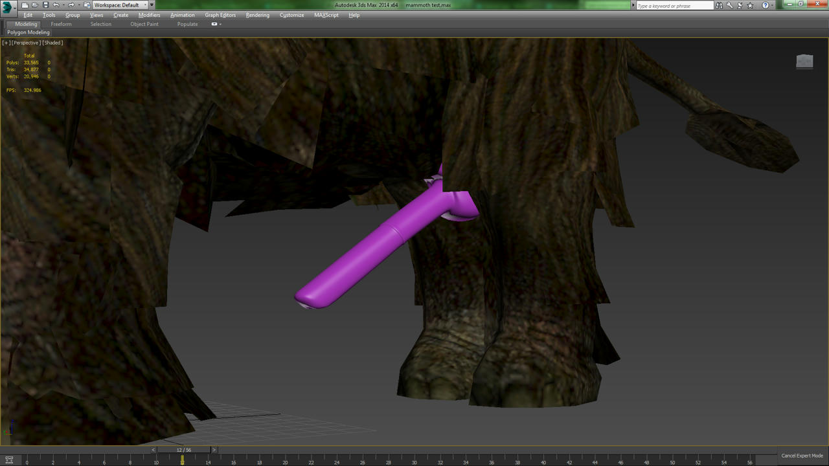829x466 pixels.
Task: Click the binoculars search icon
Action: point(719,5)
